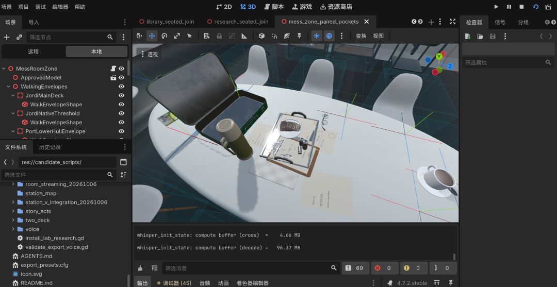Load resource with Inspector folder icon
Screen dimensions: 557x287
click(480, 36)
